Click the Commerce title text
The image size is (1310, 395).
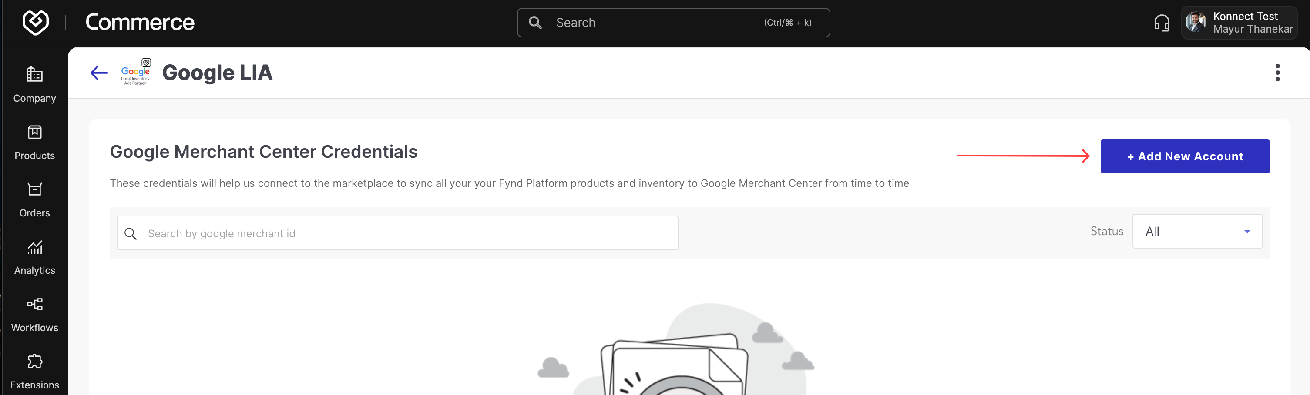coord(140,22)
